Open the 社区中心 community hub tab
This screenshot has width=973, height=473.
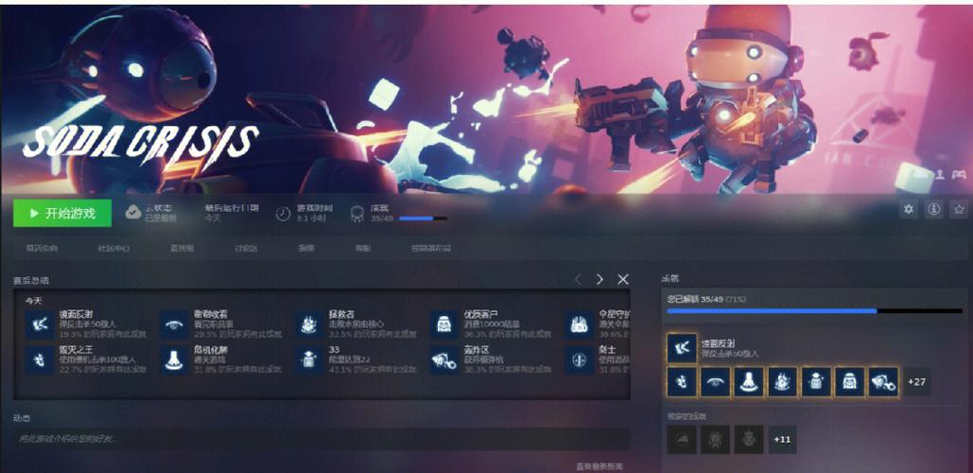[113, 248]
